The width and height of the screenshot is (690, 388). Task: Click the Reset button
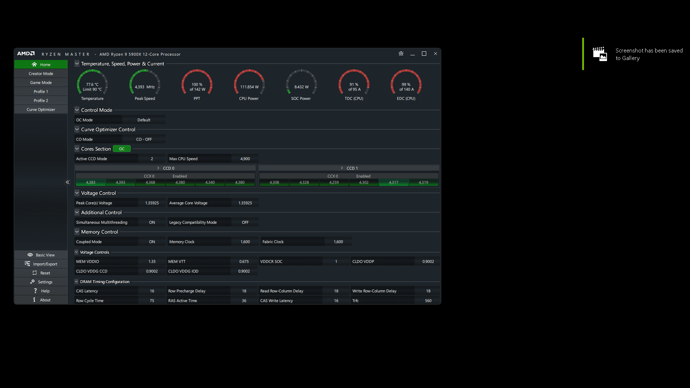pos(41,273)
